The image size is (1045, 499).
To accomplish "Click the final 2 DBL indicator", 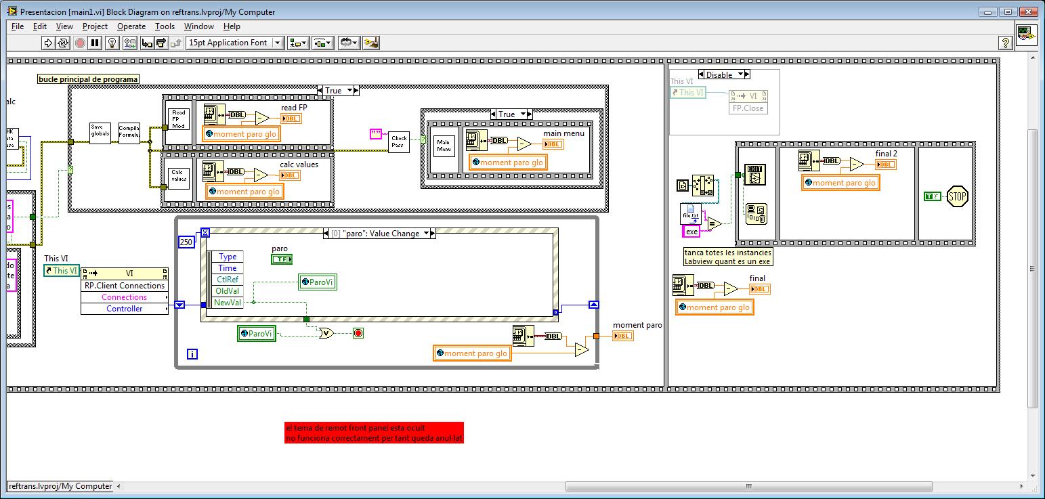I will [886, 165].
